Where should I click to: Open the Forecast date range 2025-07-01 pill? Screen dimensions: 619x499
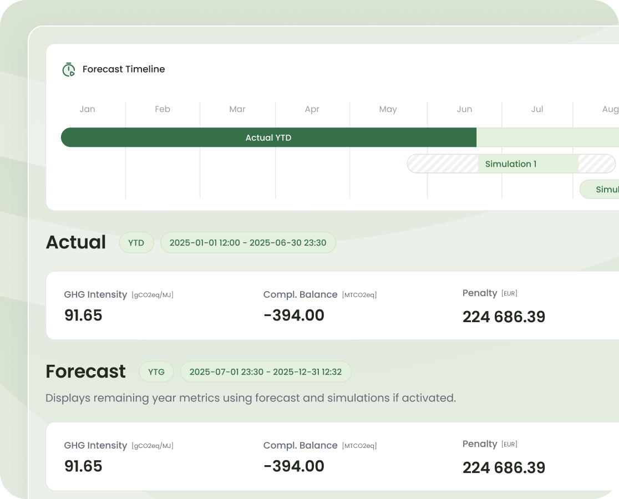(266, 372)
